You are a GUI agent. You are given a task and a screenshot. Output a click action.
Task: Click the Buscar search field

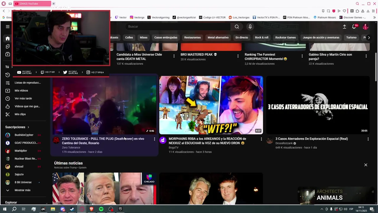click(178, 27)
